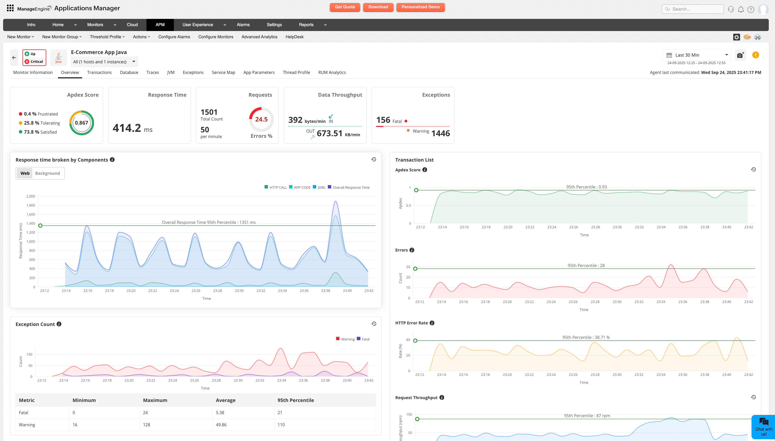Click the history icon on Response time chart
775x441 pixels.
point(374,159)
